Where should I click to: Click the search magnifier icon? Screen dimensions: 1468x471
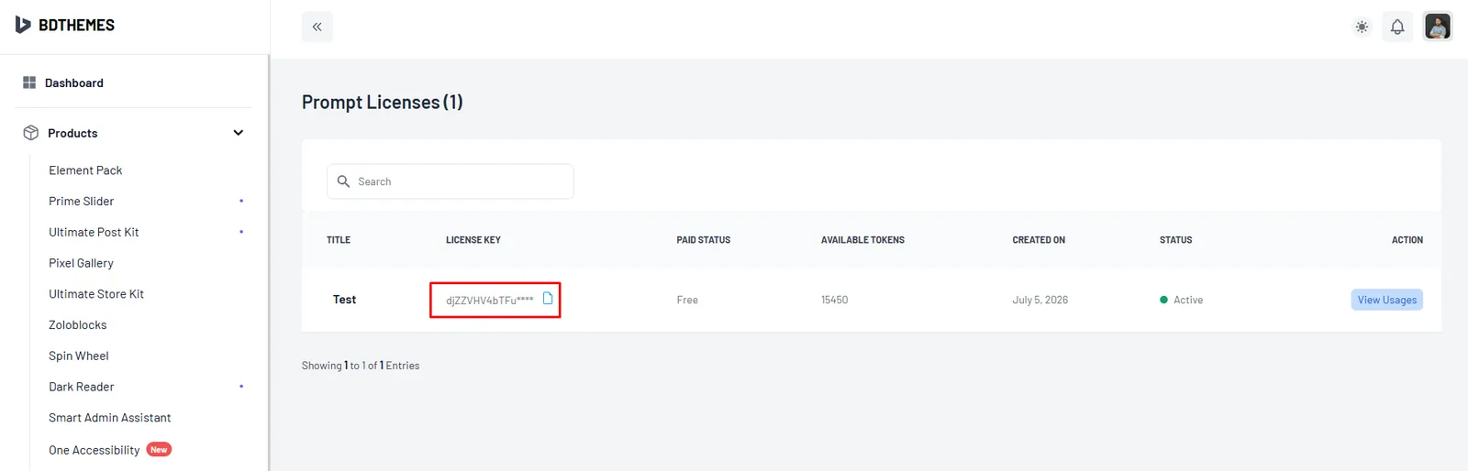pyautogui.click(x=343, y=181)
